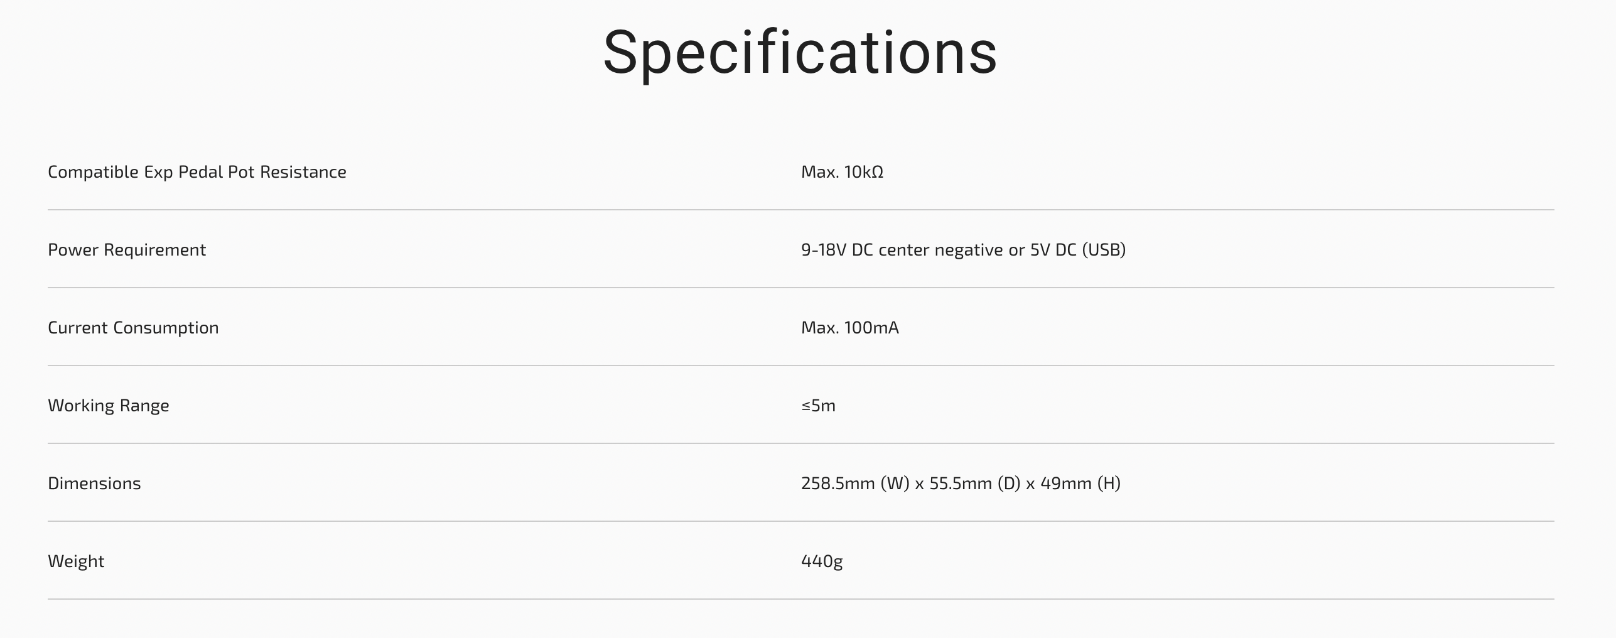Click the ≤5m working range value
Screen dimensions: 1616x638
click(x=818, y=406)
